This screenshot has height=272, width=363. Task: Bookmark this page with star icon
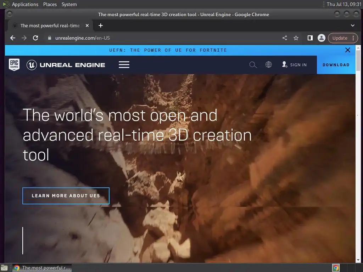296,38
